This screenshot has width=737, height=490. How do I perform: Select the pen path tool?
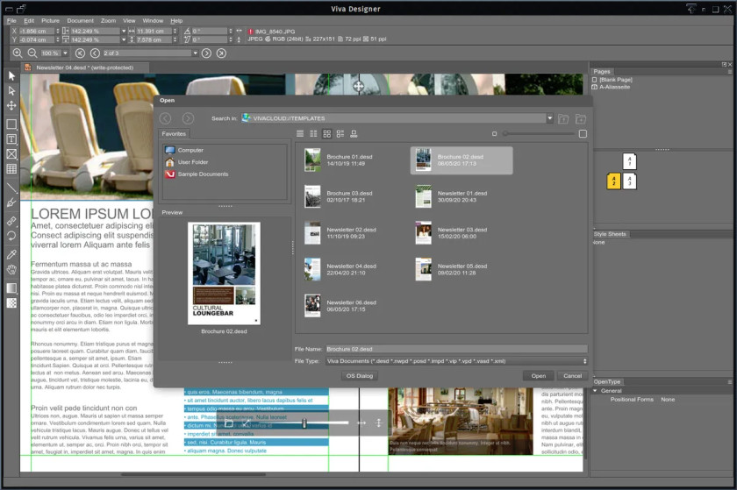click(11, 203)
